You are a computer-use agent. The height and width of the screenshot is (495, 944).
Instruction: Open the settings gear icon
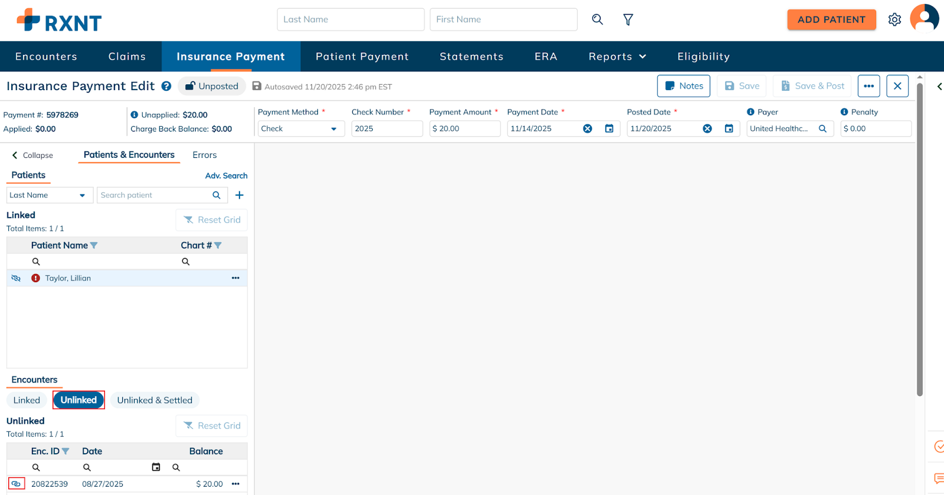point(894,19)
